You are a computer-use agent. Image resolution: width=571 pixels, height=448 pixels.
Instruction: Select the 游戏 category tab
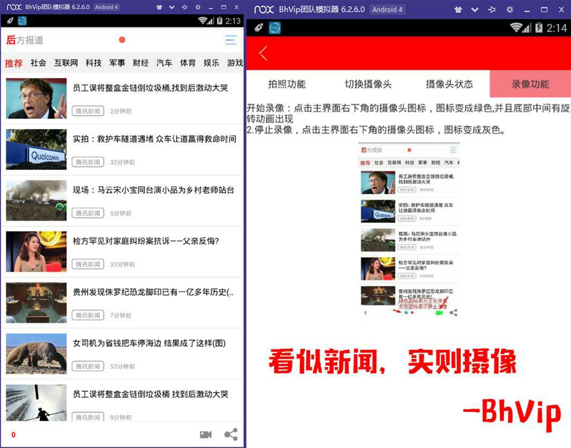click(235, 63)
